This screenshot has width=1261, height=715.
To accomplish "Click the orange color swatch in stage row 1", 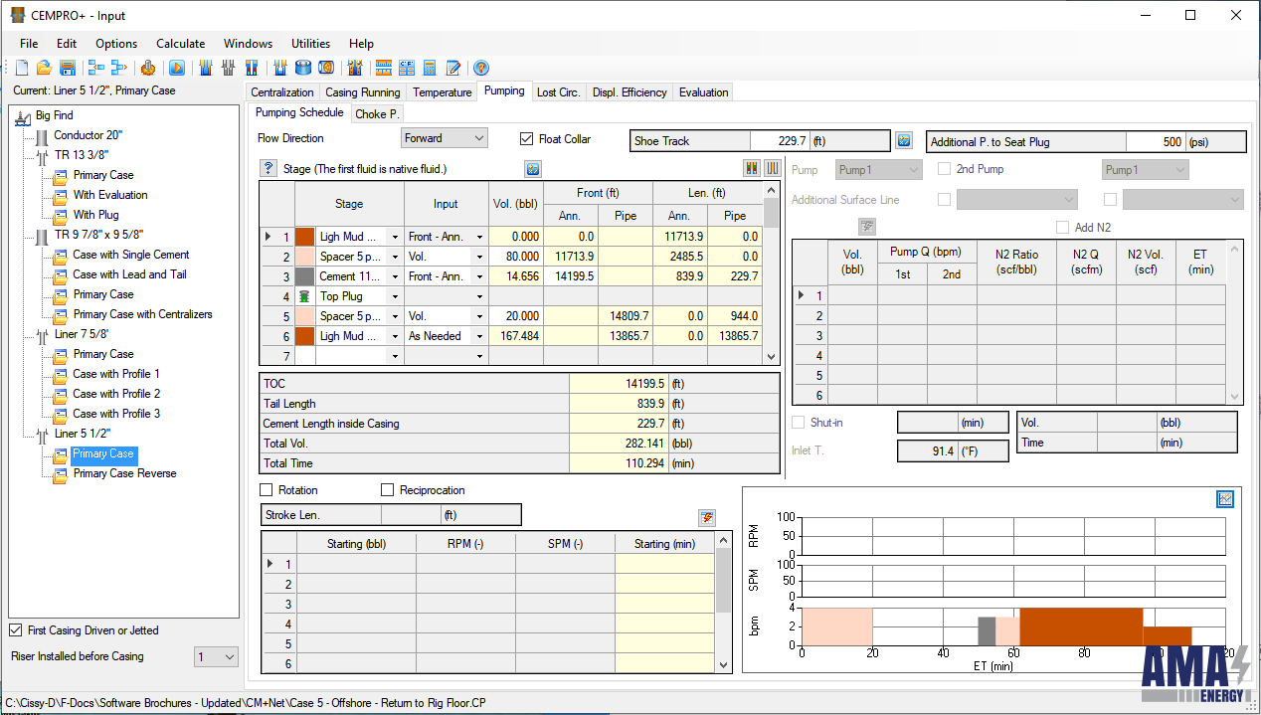I will [304, 237].
